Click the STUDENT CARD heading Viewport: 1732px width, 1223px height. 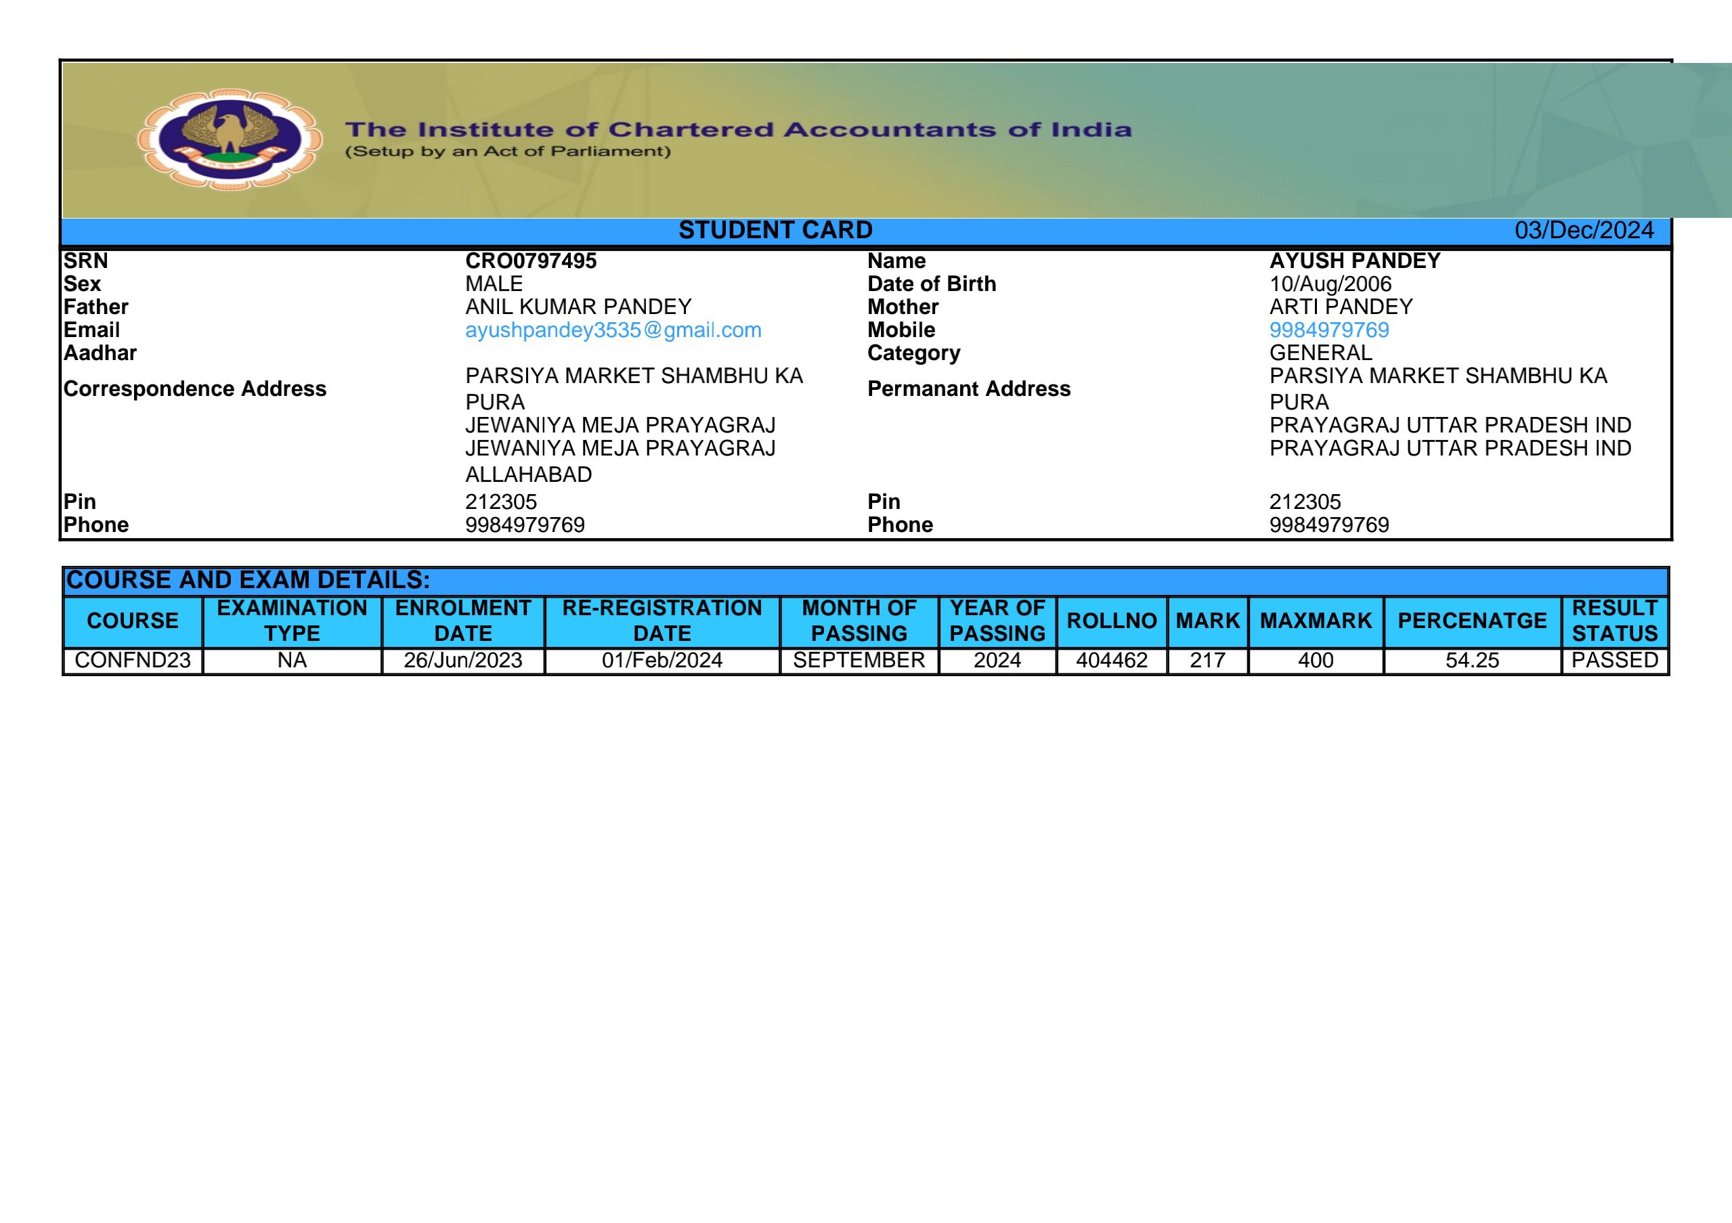pos(775,230)
